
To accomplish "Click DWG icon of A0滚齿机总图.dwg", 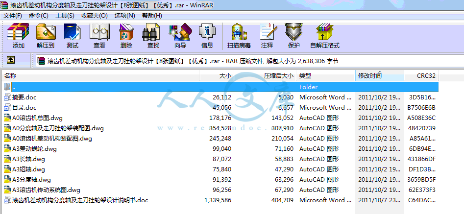I will click(7, 118).
